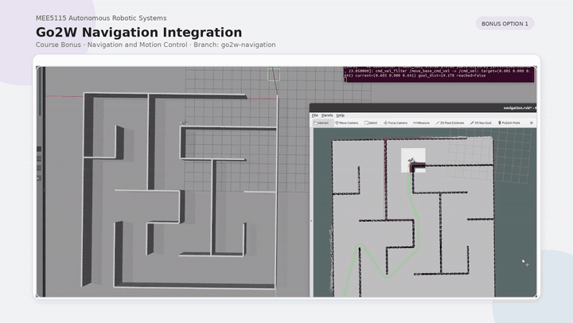Click the terminal cmd_vel_filter log output
This screenshot has height=323, width=573.
tap(439, 73)
